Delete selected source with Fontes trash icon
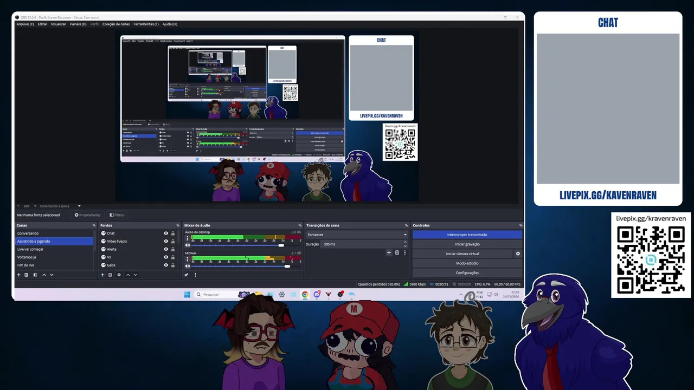 pos(110,275)
